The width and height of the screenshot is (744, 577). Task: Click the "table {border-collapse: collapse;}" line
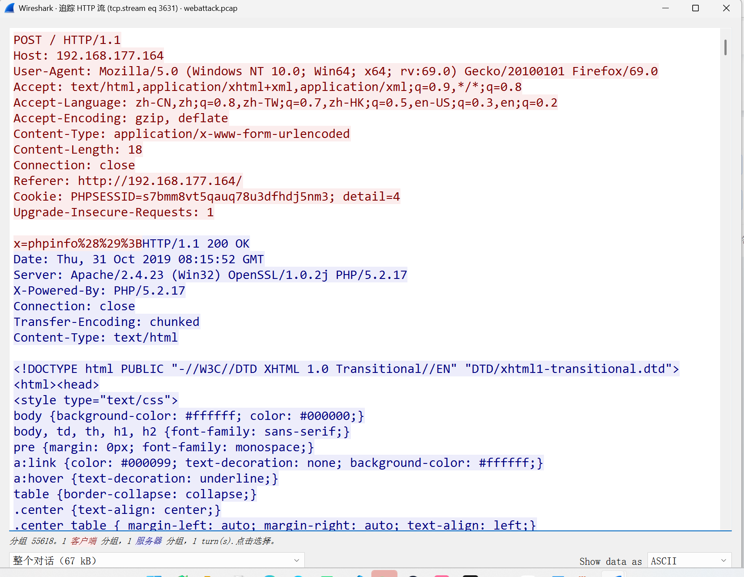coord(135,494)
